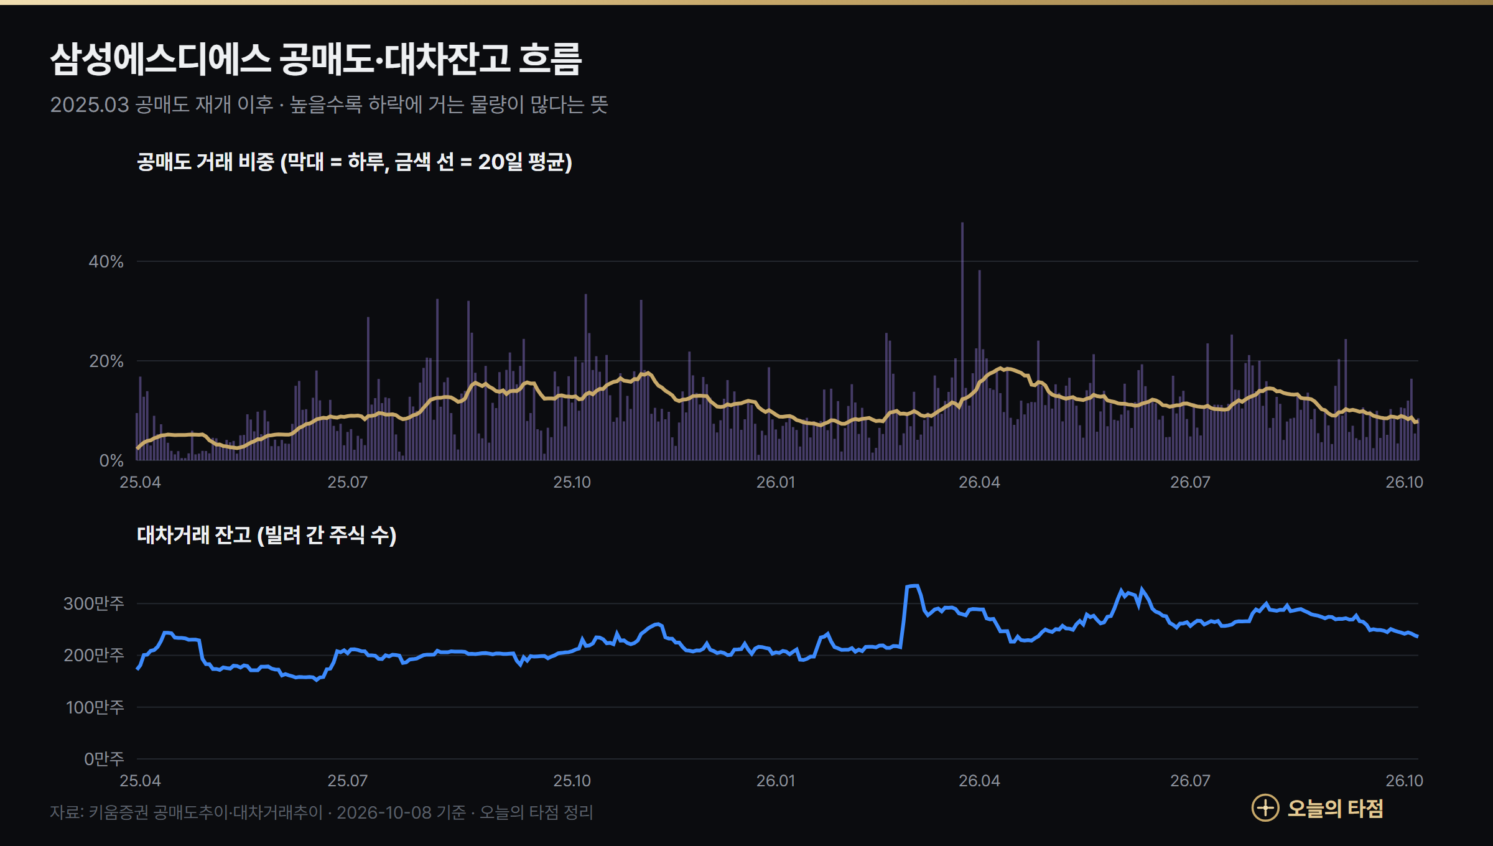
Task: Click the 오늘의 타점 brand text
Action: tap(1335, 808)
